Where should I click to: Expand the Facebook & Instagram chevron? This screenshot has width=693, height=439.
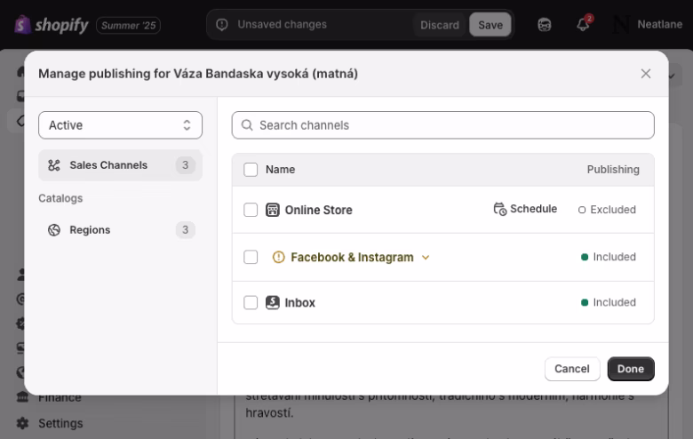[426, 258]
